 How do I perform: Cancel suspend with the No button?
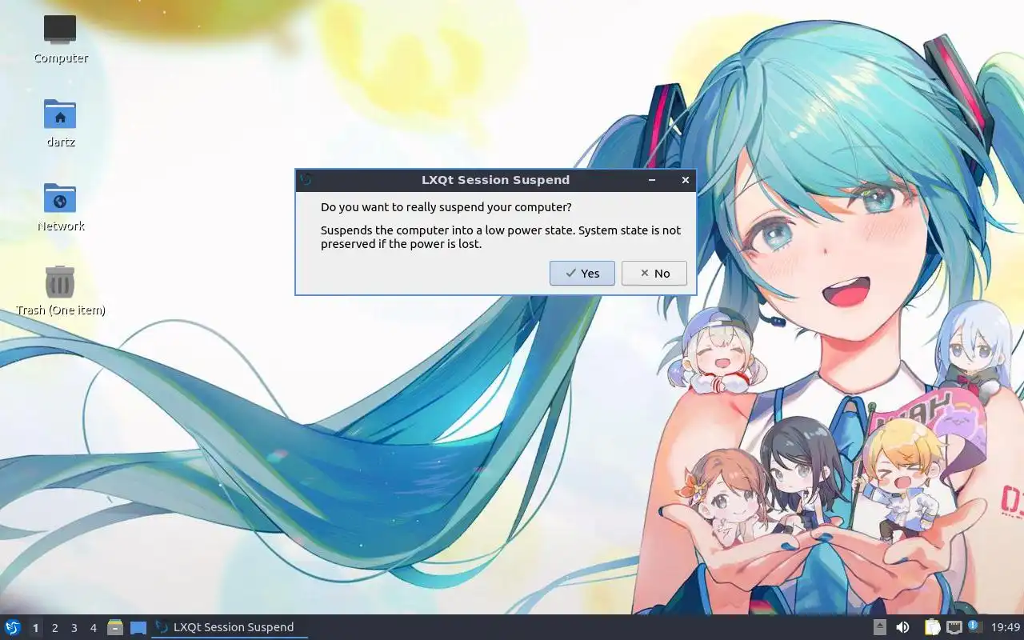654,273
